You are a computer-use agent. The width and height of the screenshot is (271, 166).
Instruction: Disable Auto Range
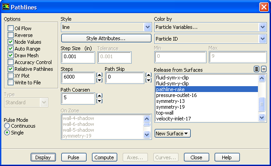[x=10, y=49]
